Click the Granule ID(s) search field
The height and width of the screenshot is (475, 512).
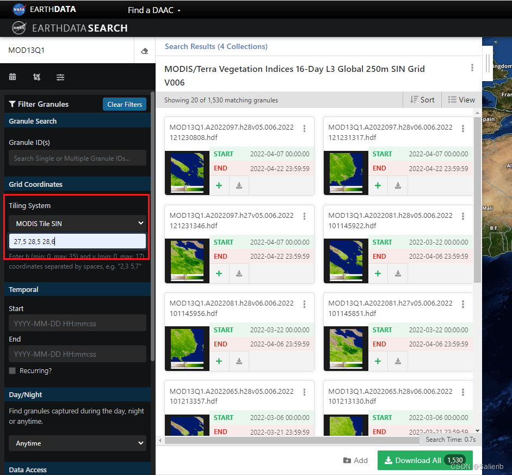77,158
